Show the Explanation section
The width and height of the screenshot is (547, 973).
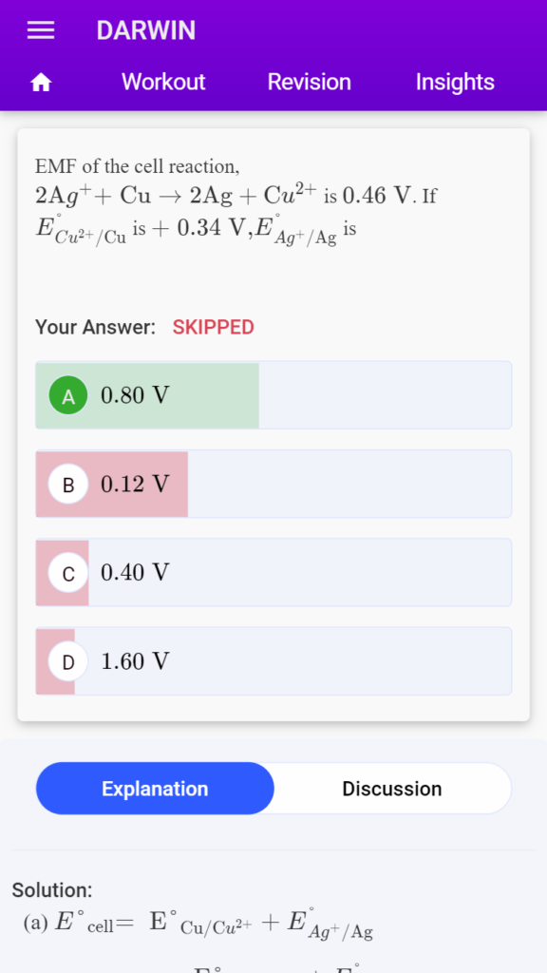(155, 789)
